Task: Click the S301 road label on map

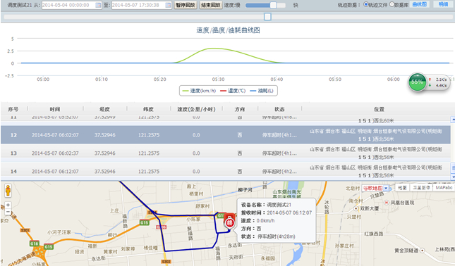Action: pos(25,230)
